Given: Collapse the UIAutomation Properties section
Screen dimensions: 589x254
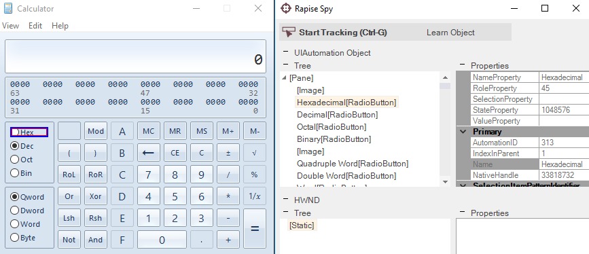Looking at the screenshot, I should [463, 65].
